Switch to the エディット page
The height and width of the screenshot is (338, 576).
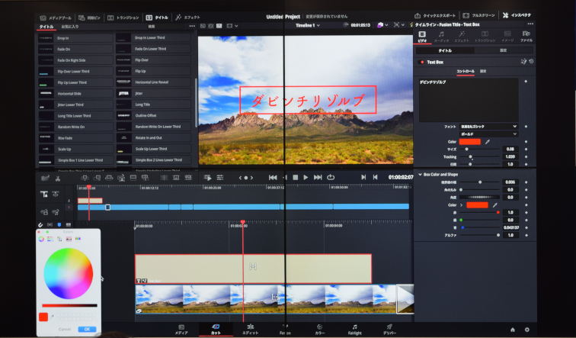(x=250, y=330)
